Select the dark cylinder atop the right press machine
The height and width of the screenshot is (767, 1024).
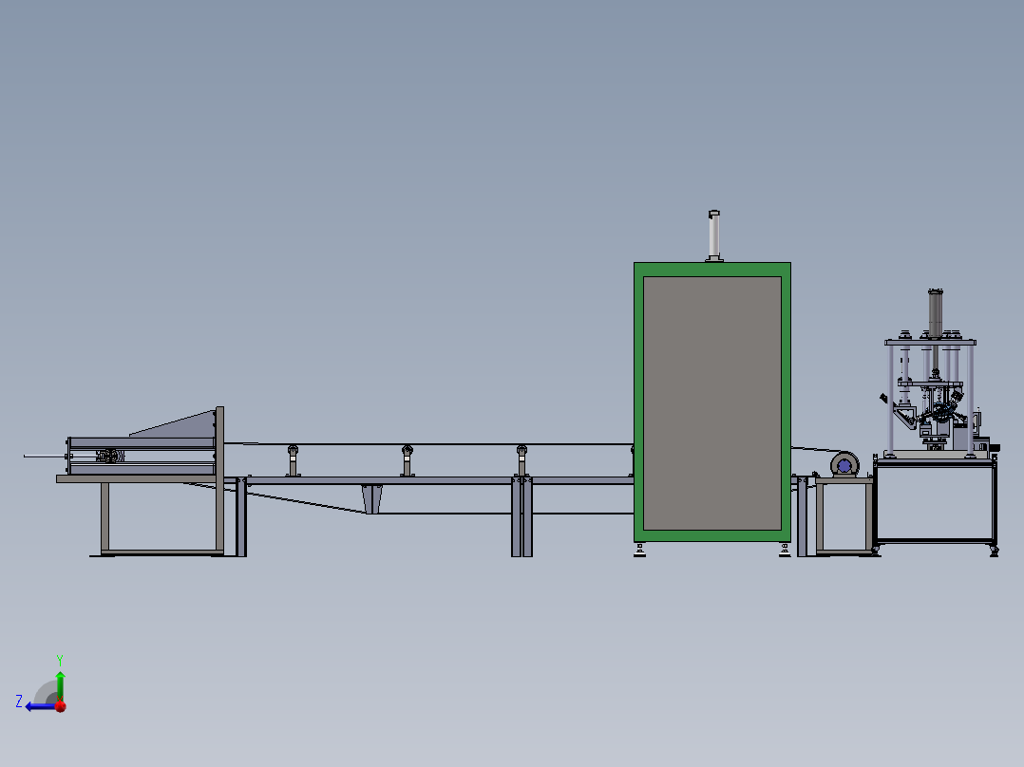pos(935,313)
